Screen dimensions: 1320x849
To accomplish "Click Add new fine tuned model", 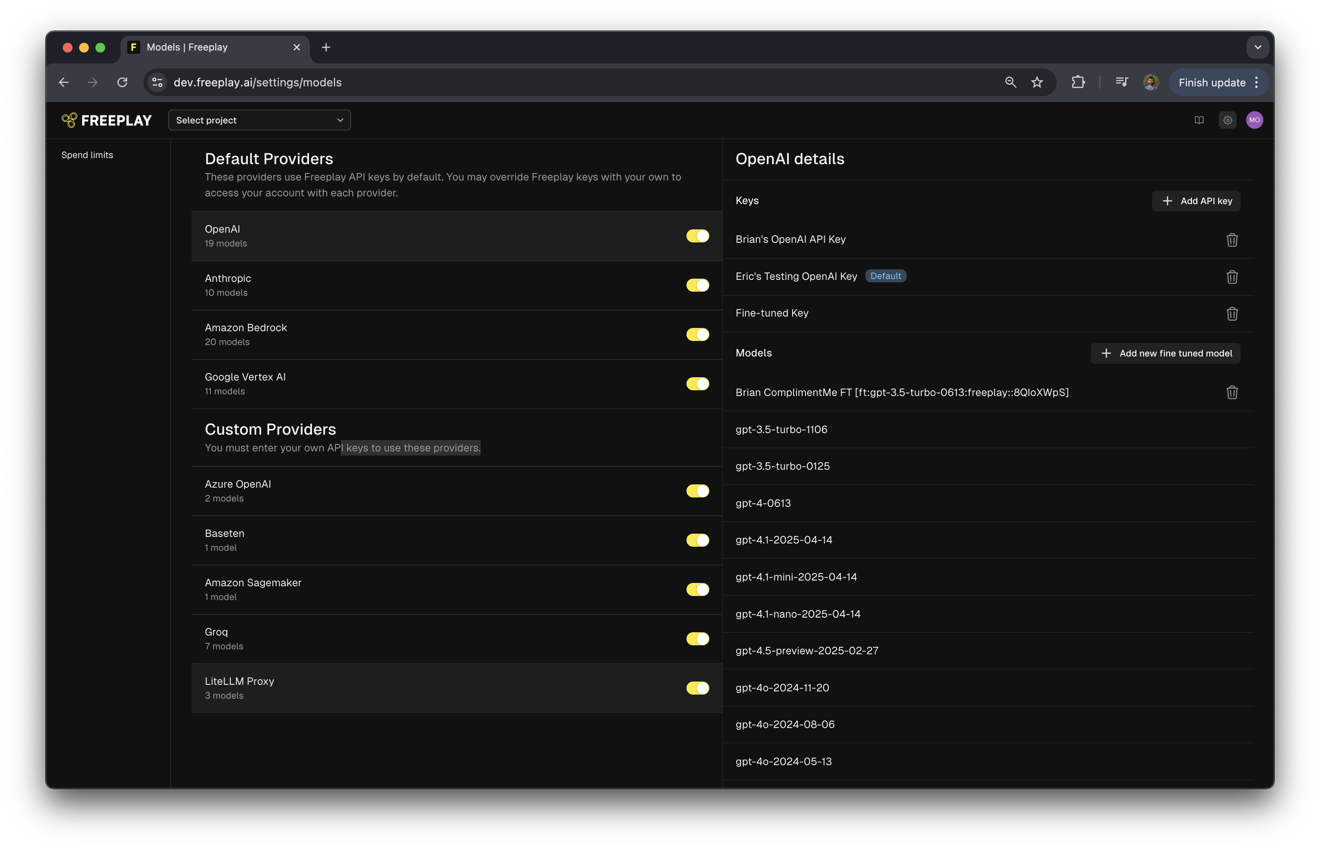I will coord(1165,353).
